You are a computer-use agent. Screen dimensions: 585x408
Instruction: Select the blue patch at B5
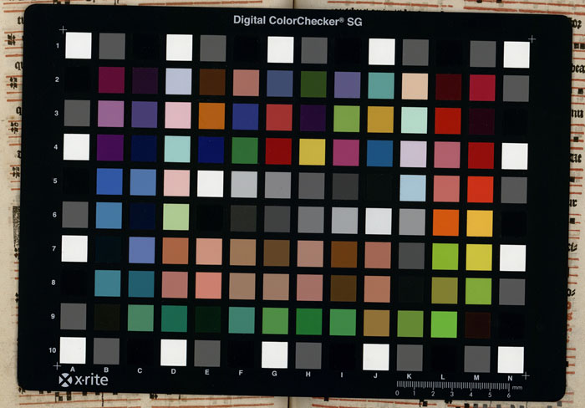(109, 181)
